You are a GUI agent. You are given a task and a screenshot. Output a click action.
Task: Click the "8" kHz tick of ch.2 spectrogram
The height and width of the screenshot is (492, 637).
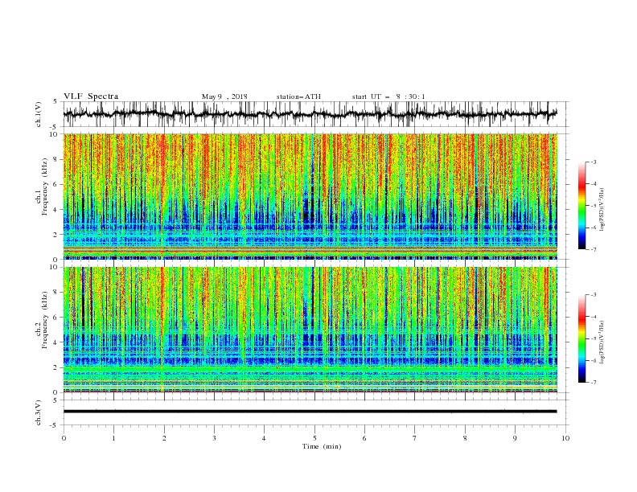point(56,293)
